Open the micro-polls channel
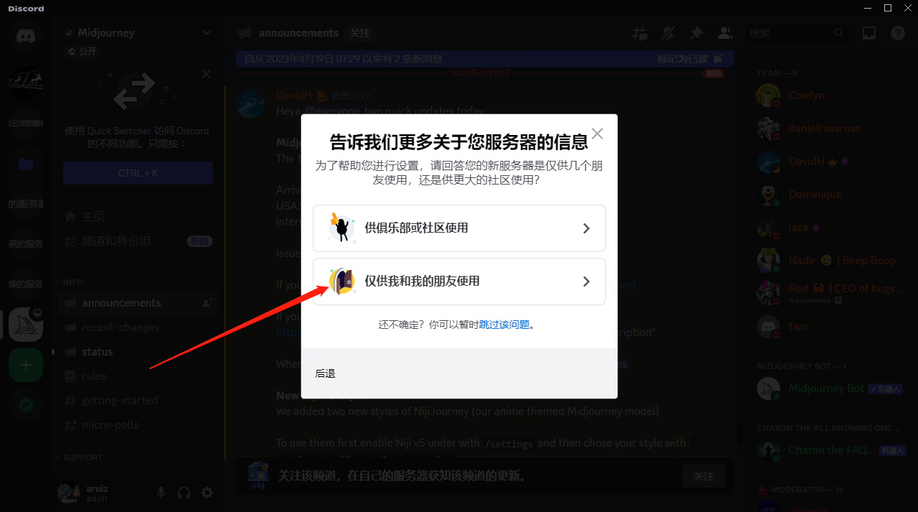This screenshot has height=512, width=918. (138, 425)
